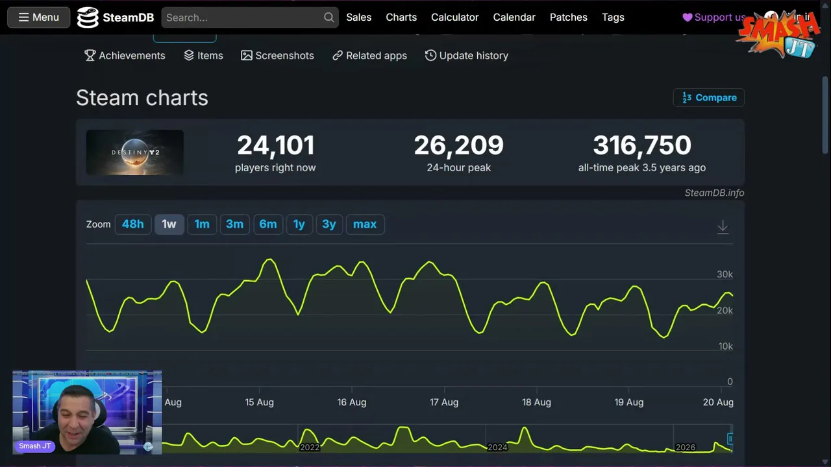831x467 pixels.
Task: Open the Patches menu item
Action: 568,18
